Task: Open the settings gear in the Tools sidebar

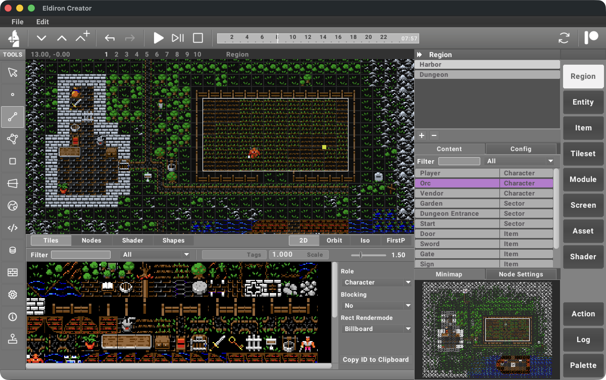Action: [12, 294]
